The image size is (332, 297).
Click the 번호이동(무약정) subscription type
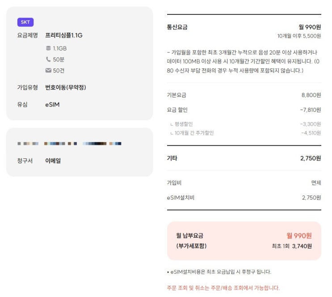click(x=65, y=88)
